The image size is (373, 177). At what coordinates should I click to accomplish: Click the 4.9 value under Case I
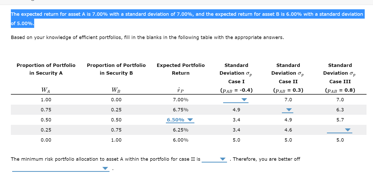tap(236, 110)
